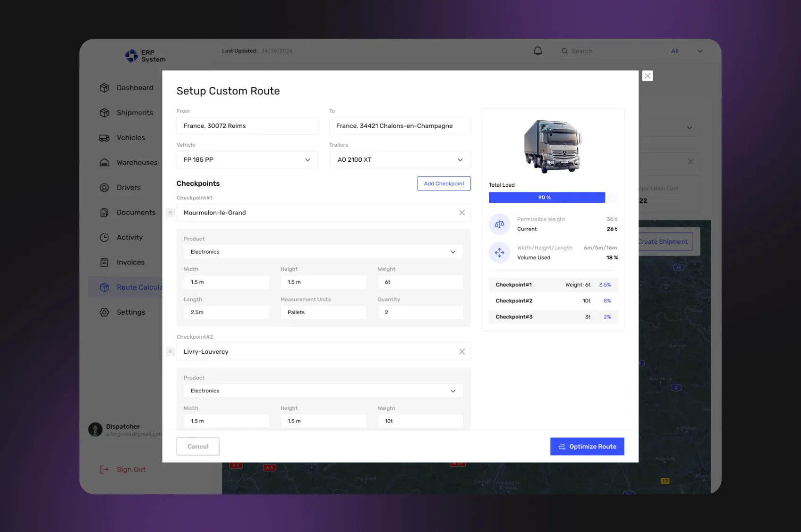Click the notification bell icon
The height and width of the screenshot is (532, 801).
[x=537, y=51]
